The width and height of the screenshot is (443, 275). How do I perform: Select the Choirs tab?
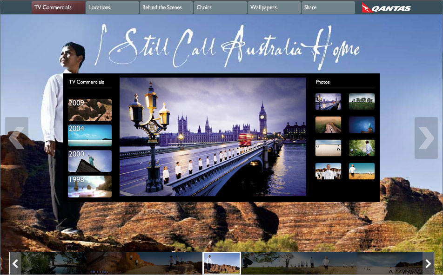pos(220,7)
